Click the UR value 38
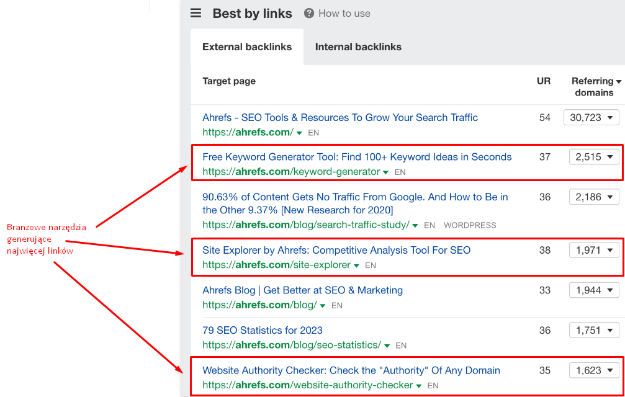Image resolution: width=625 pixels, height=397 pixels. [545, 250]
